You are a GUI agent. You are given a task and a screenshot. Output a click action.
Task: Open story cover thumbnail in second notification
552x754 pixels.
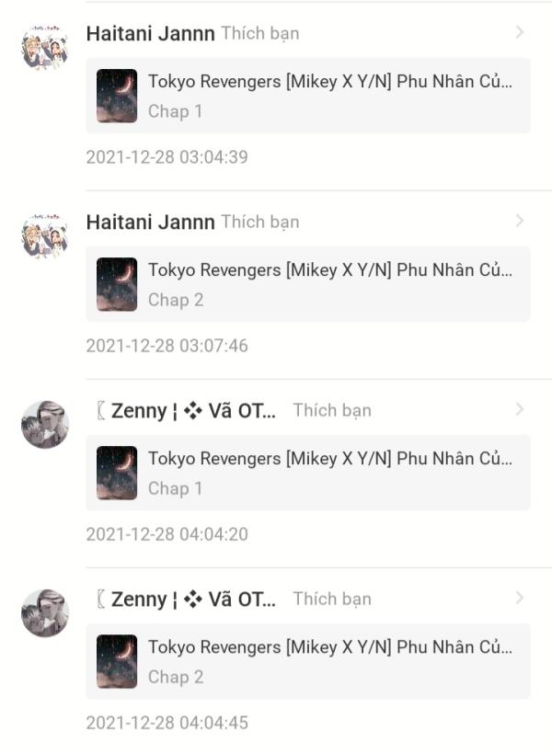117,284
